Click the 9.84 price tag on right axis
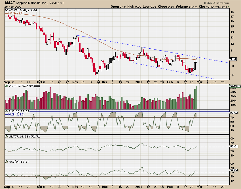Image resolution: width=241 pixels, height=189 pixels. click(233, 59)
